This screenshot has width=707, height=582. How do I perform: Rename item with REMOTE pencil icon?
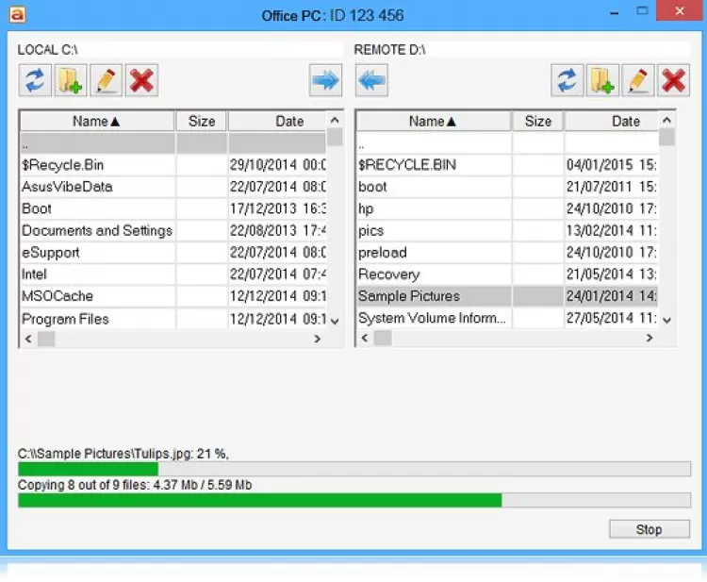coord(638,80)
